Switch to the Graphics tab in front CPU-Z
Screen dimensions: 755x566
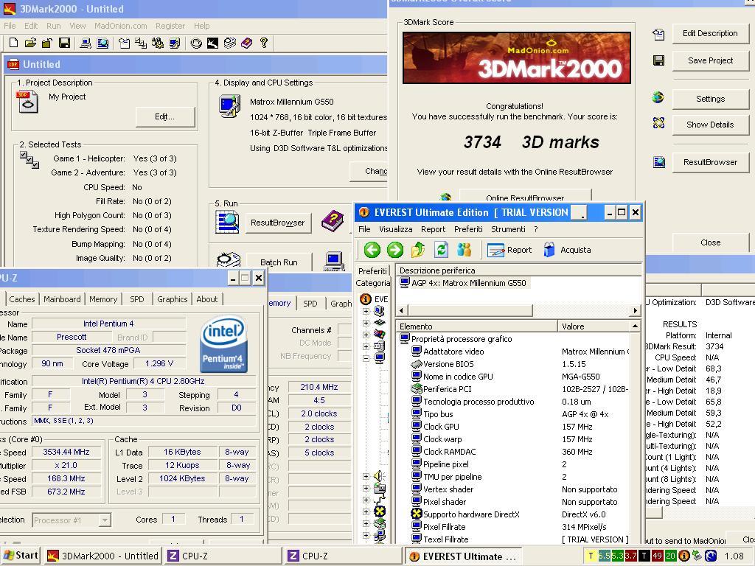coord(172,299)
